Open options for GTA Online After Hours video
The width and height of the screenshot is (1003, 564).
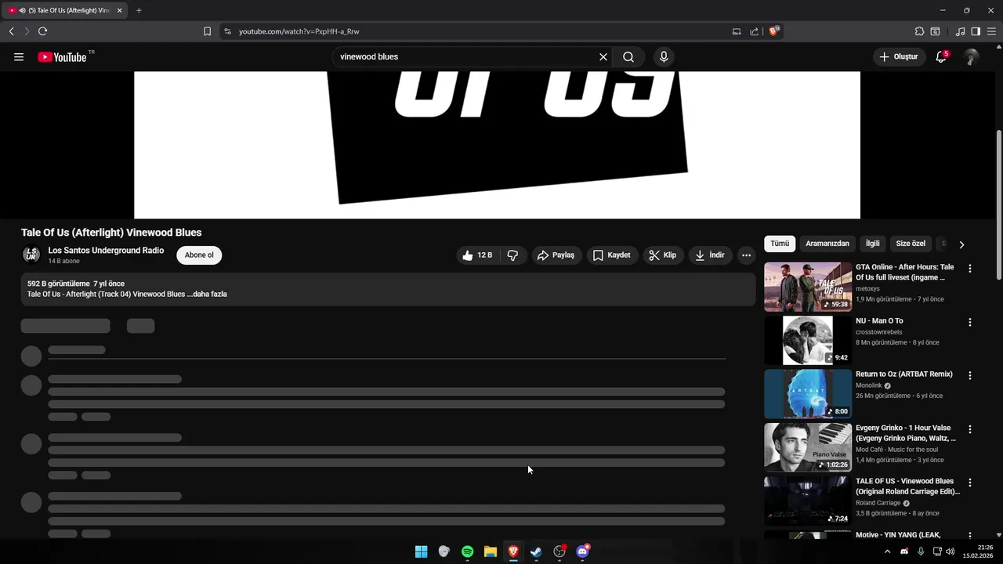pyautogui.click(x=970, y=268)
